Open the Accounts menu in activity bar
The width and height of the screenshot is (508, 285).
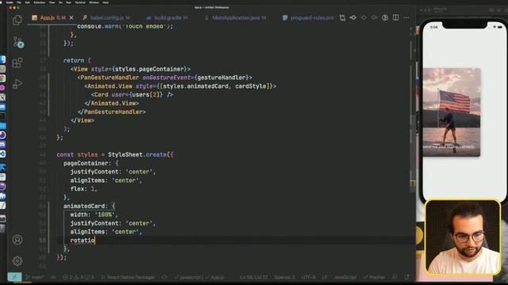pos(17,240)
